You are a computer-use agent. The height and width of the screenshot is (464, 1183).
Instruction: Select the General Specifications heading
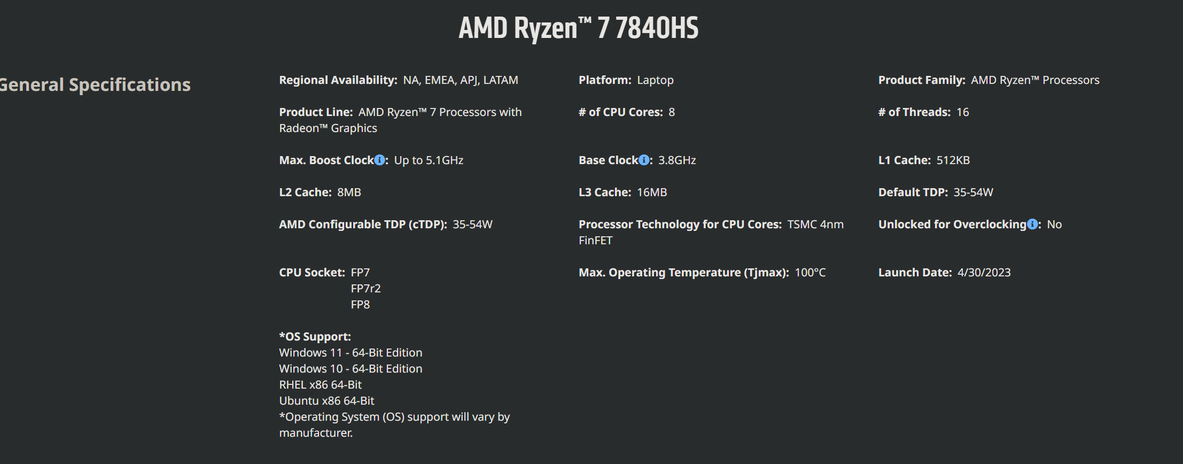(x=95, y=84)
